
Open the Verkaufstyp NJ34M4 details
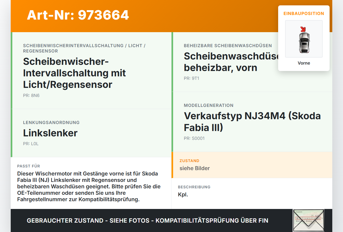click(252, 122)
